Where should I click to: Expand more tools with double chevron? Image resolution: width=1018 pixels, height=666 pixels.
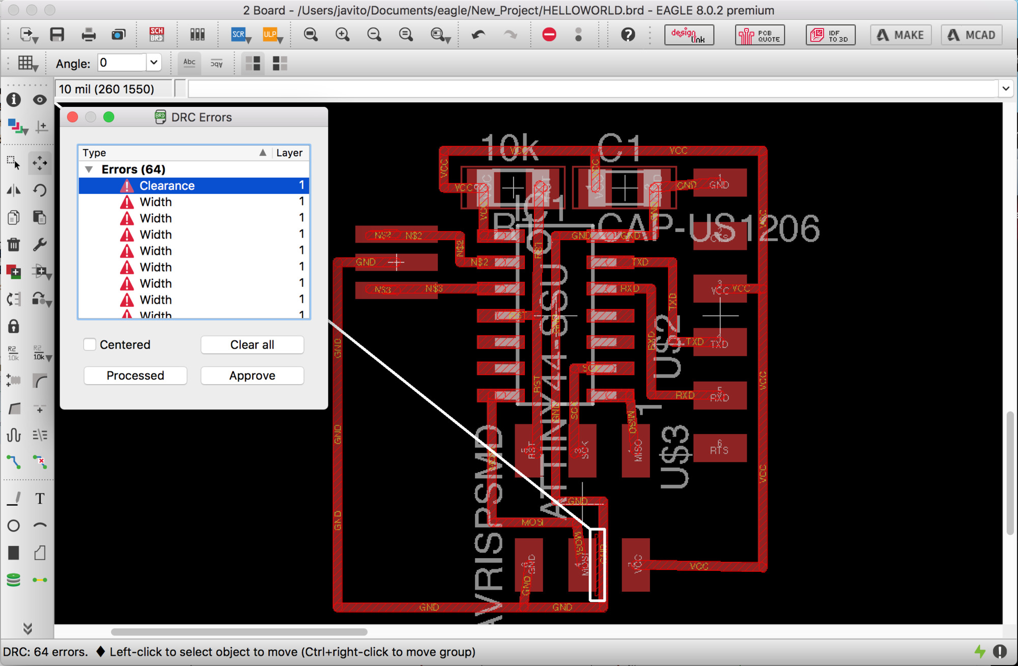coord(27,628)
